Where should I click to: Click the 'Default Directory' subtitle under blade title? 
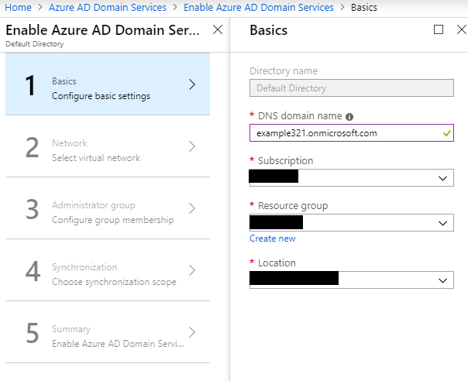(35, 44)
